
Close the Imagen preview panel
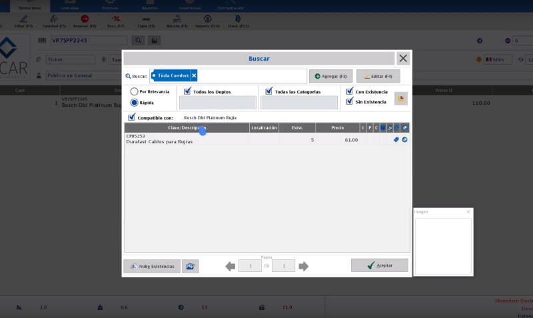tap(468, 212)
